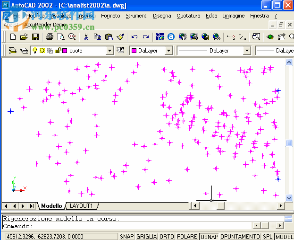Toggle quote layer lock padlock
The image size is (294, 240).
click(x=58, y=51)
